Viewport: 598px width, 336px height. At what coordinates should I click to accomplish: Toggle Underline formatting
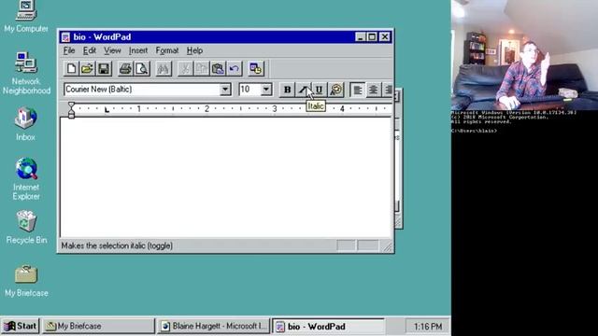(x=320, y=90)
